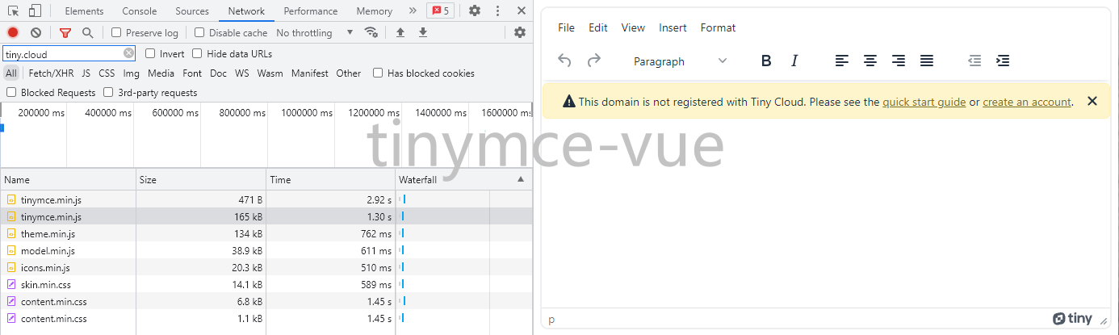Open DevTools settings gear
This screenshot has width=1119, height=335.
[x=475, y=10]
